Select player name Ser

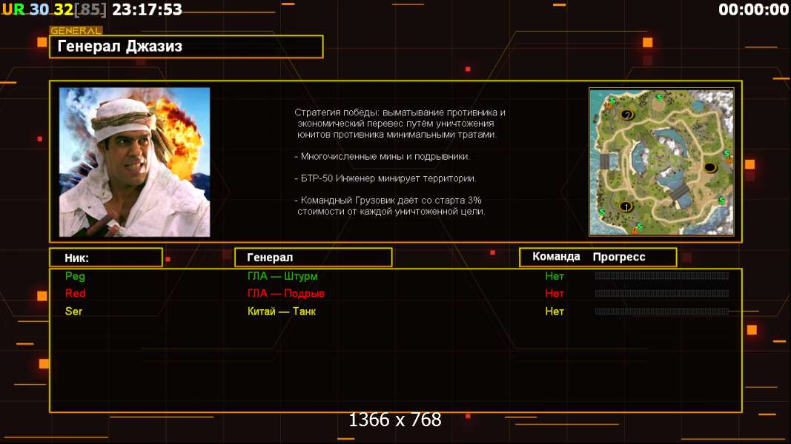(x=73, y=311)
